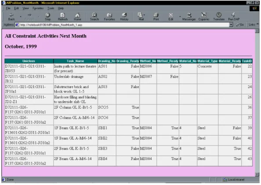261x185 pixels.
Task: Click the vertical scrollbar down arrow
Action: [257, 174]
